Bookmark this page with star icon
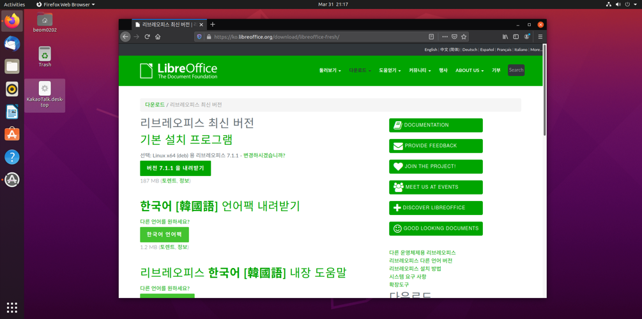642x319 pixels. click(464, 36)
